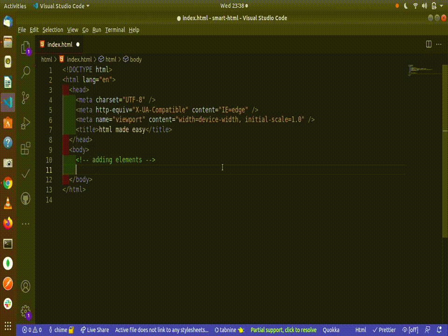
Task: Open the Edit menu
Action: [x=34, y=30]
